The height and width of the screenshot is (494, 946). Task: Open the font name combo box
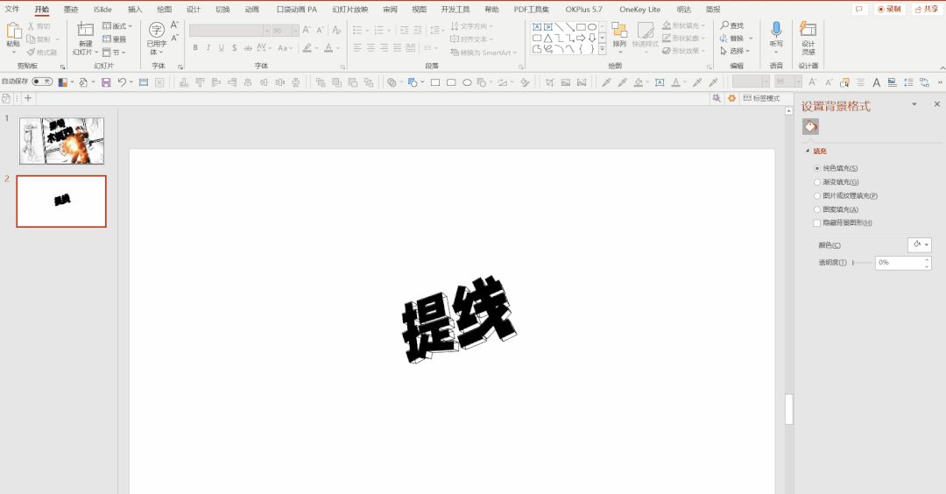click(x=229, y=30)
